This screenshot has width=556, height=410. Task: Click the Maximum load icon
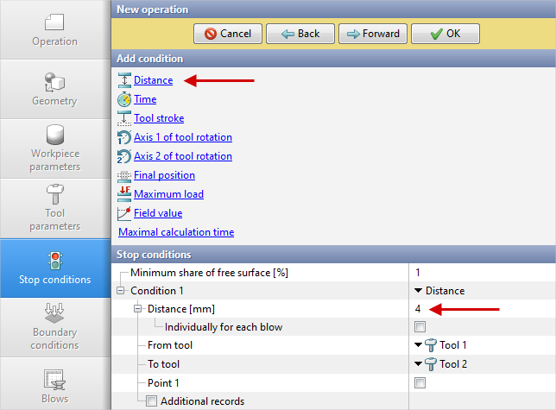(x=123, y=194)
